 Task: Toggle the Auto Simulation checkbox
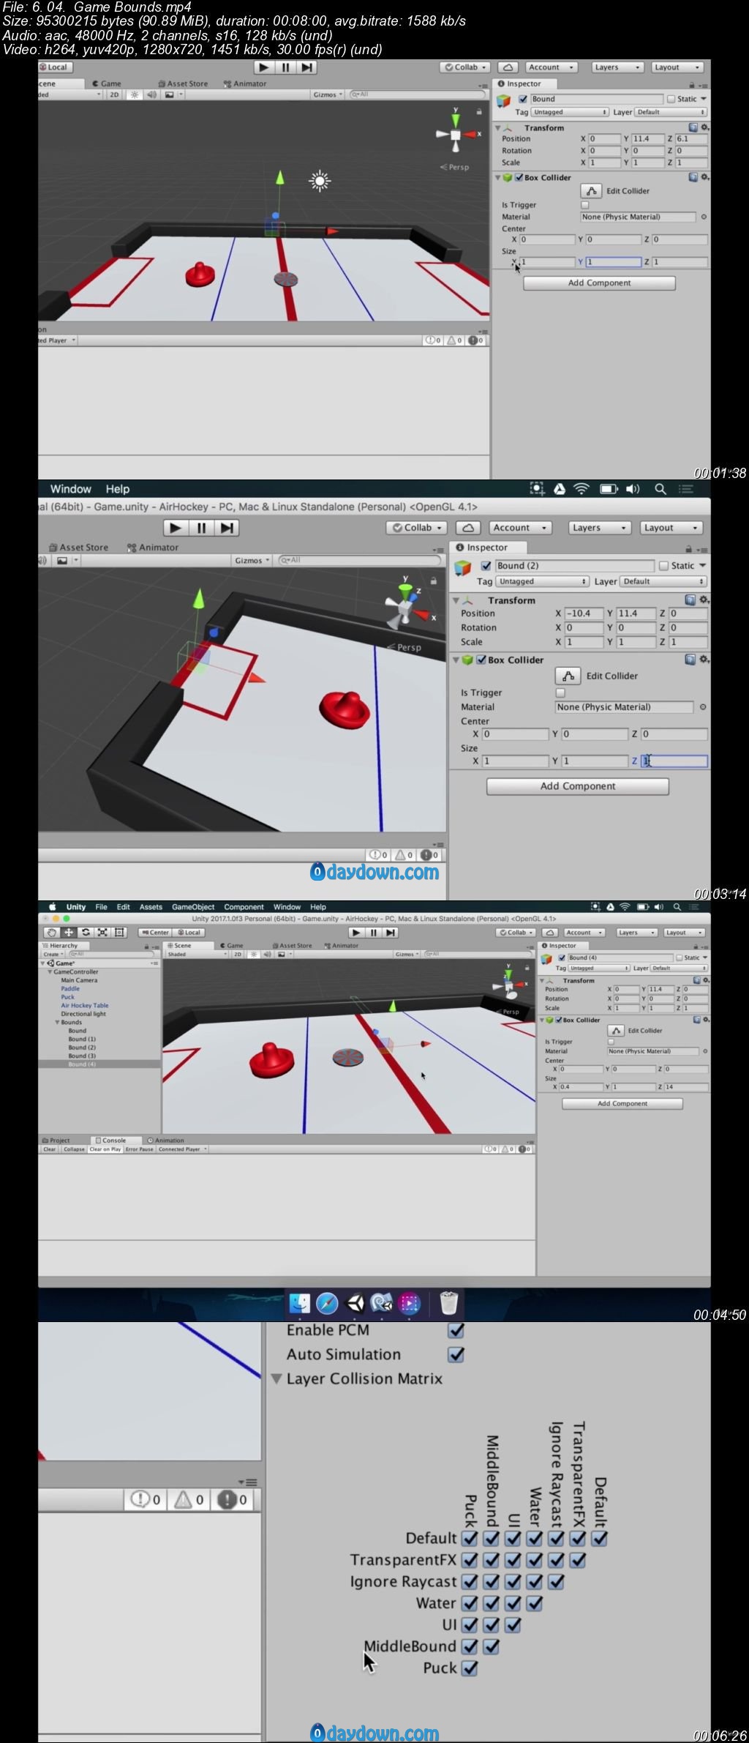point(456,1355)
